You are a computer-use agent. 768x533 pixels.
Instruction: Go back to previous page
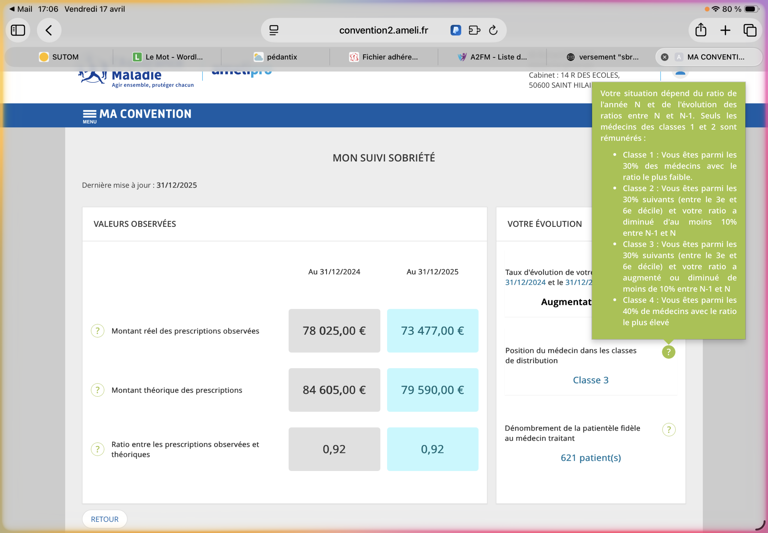coord(49,30)
